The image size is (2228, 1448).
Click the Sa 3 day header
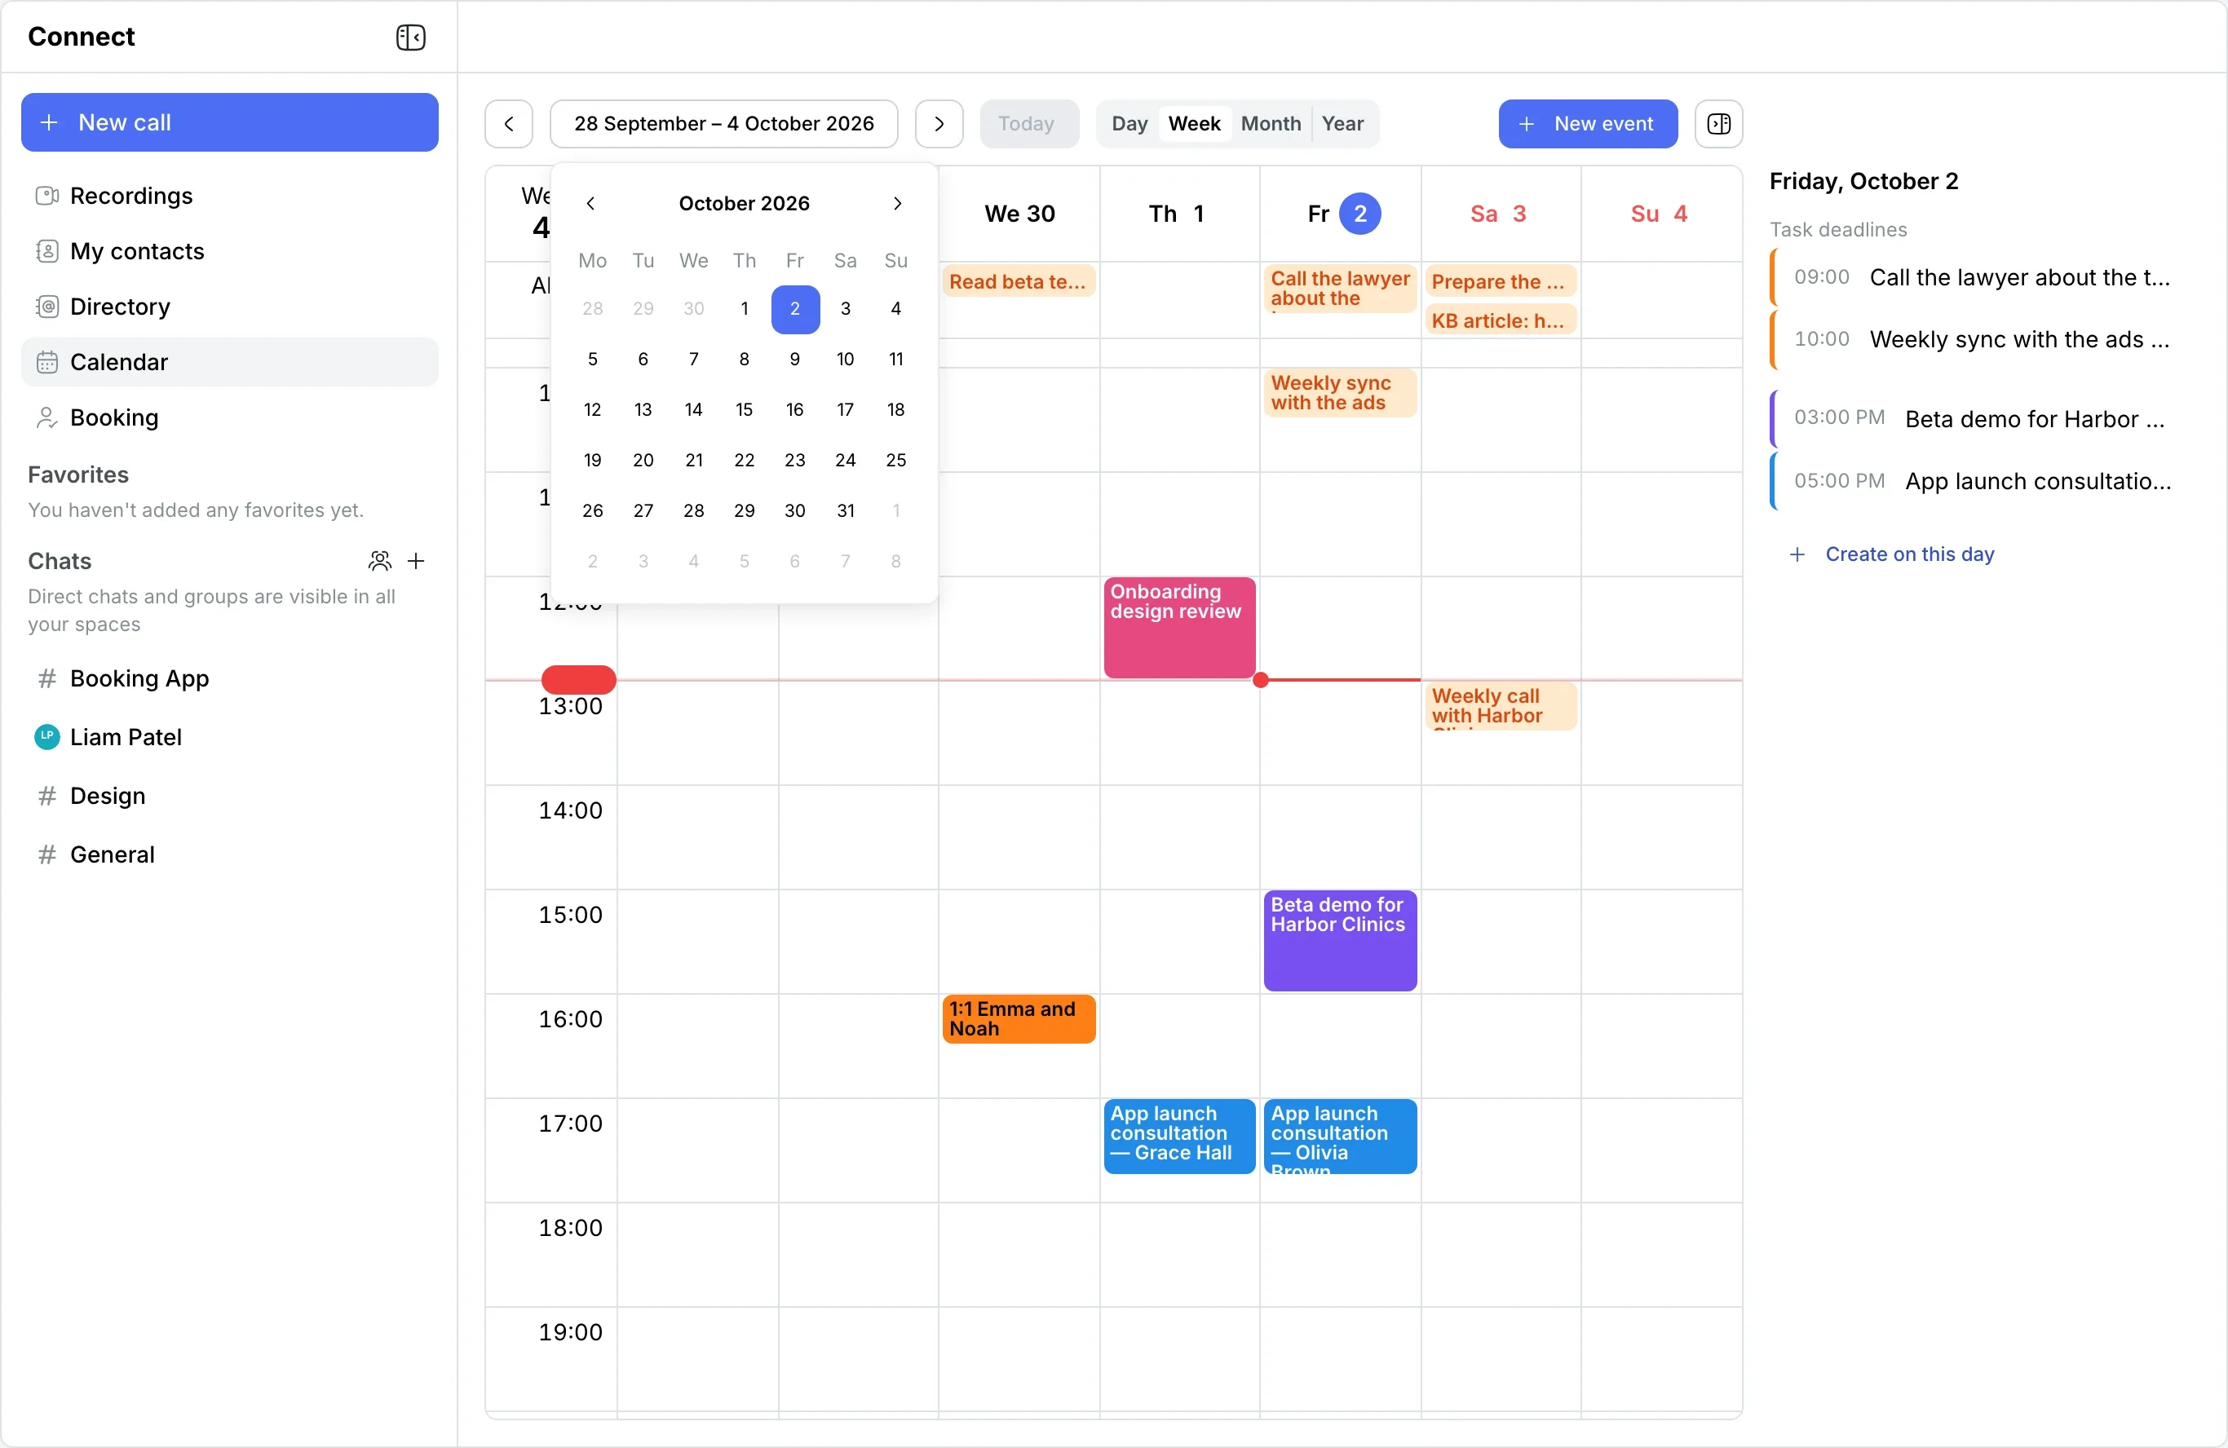coord(1501,214)
